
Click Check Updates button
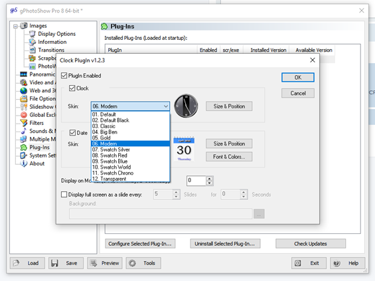311,244
